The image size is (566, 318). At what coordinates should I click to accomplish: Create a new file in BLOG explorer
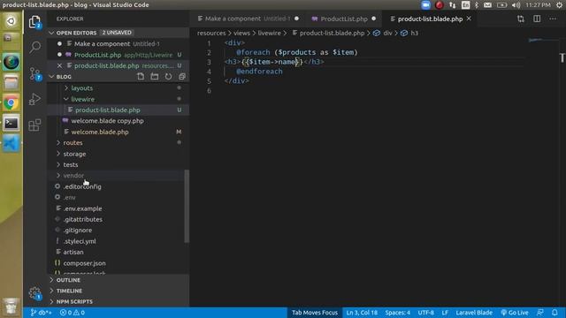pos(141,77)
